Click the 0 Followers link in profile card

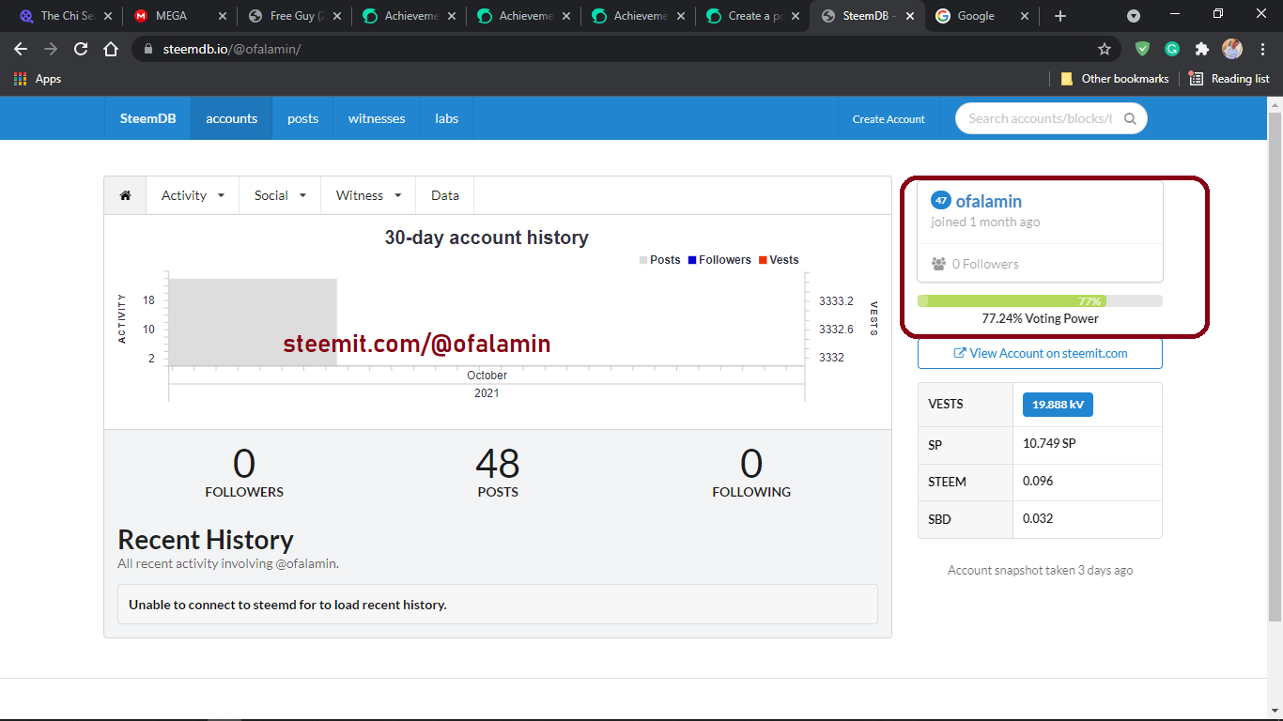pyautogui.click(x=985, y=264)
